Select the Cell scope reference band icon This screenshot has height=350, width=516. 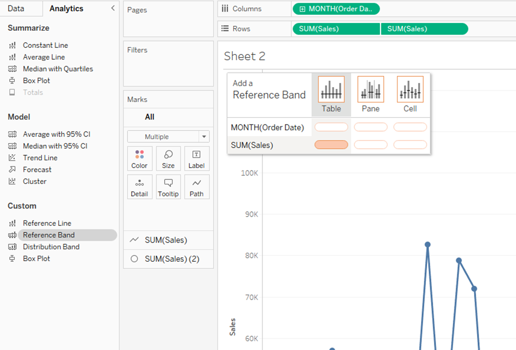click(410, 89)
